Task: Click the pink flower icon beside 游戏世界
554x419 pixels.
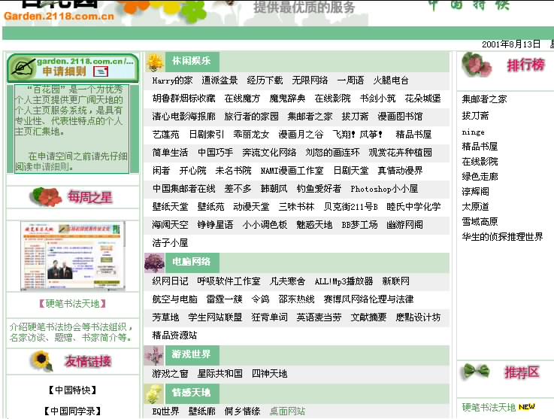Action: click(154, 355)
